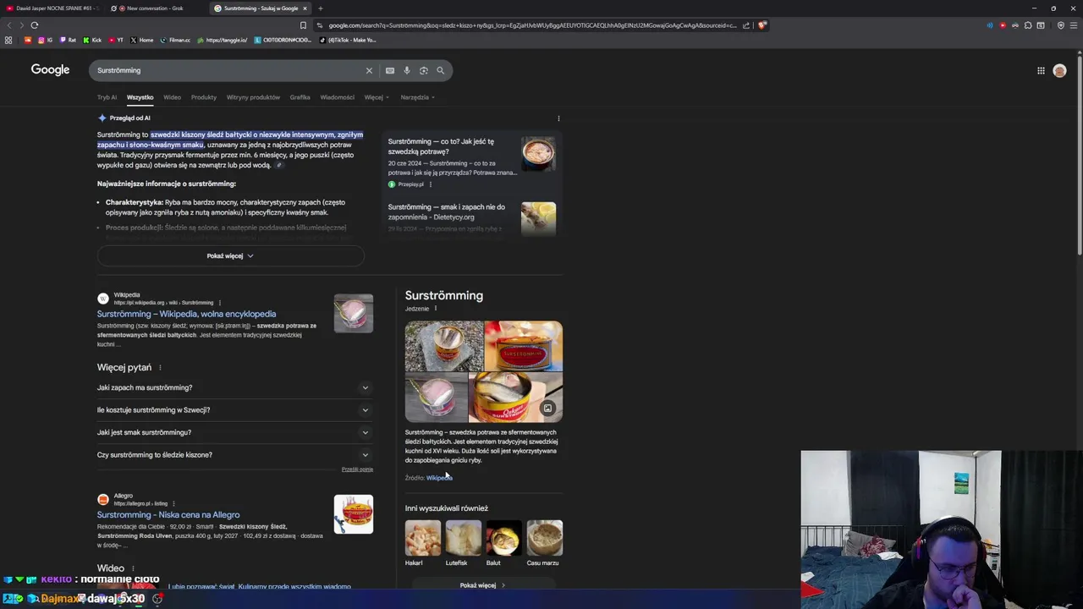The image size is (1083, 609).
Task: Search by image with the Lens icon
Action: pyautogui.click(x=424, y=70)
